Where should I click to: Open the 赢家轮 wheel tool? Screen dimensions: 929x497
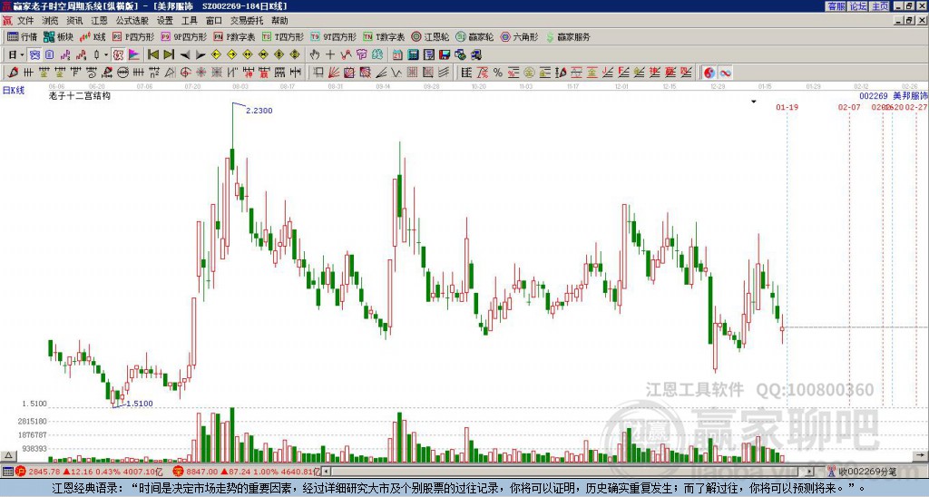(474, 36)
